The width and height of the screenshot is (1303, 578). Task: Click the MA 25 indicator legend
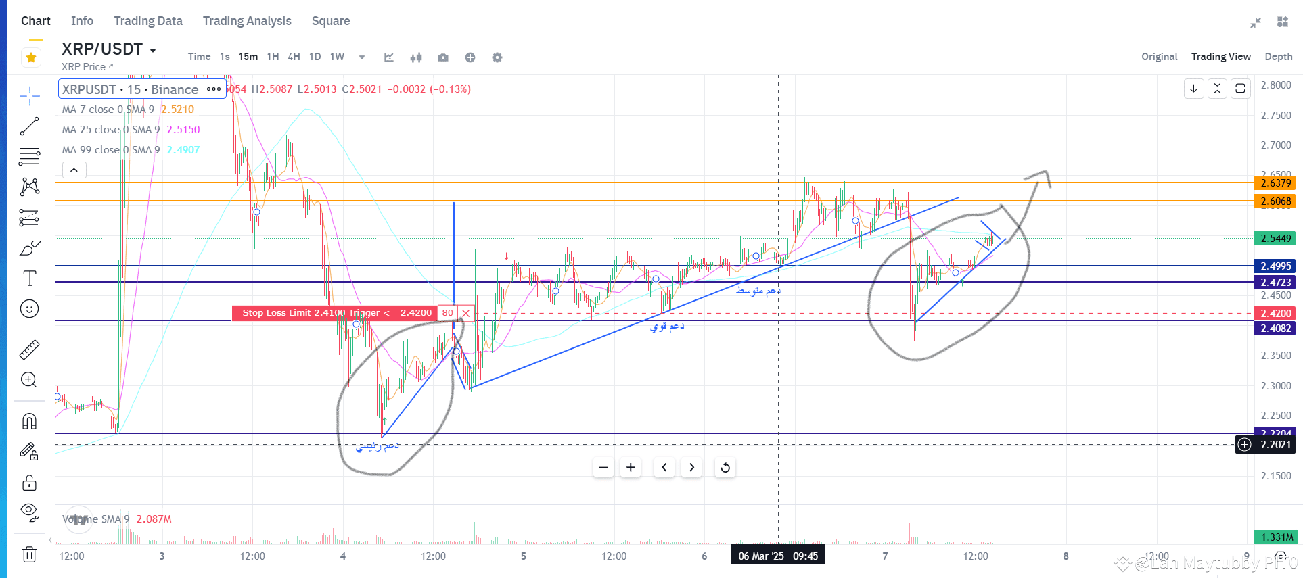[131, 130]
